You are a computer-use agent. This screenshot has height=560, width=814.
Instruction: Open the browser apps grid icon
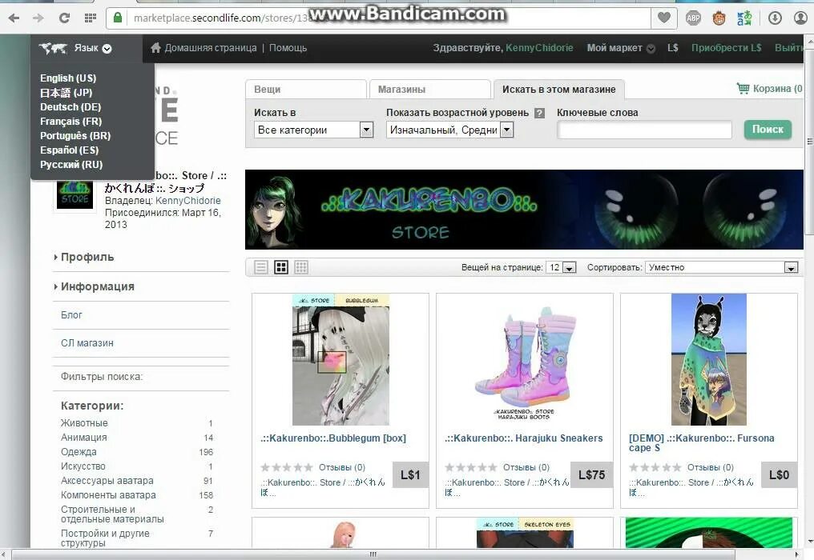tap(91, 18)
